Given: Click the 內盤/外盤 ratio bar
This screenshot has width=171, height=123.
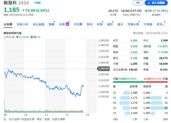Looking at the screenshot, I should coord(140,82).
